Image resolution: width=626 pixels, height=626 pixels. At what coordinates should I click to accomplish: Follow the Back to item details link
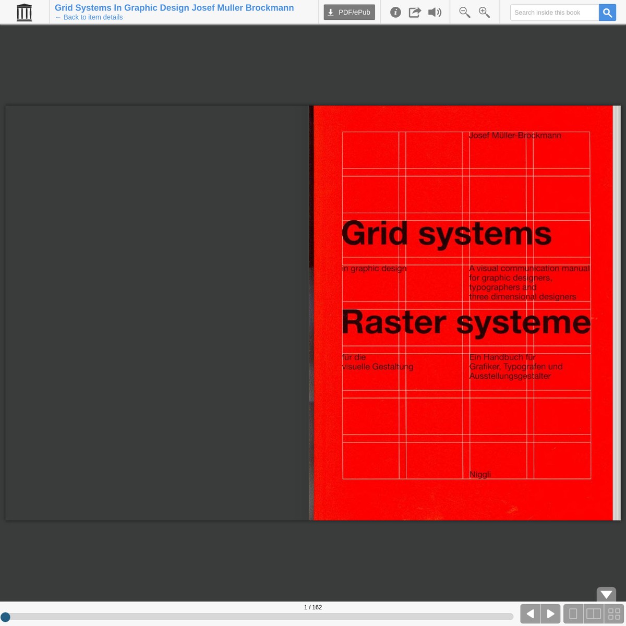pyautogui.click(x=88, y=17)
